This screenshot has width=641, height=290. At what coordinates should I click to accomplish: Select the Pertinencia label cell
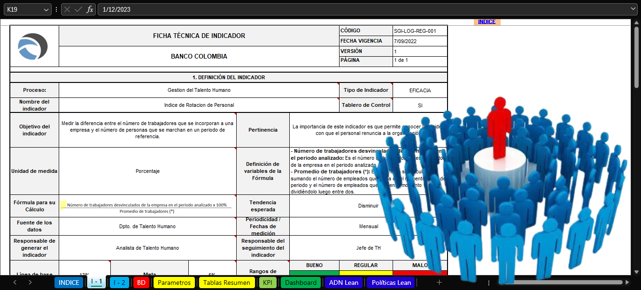tap(263, 130)
